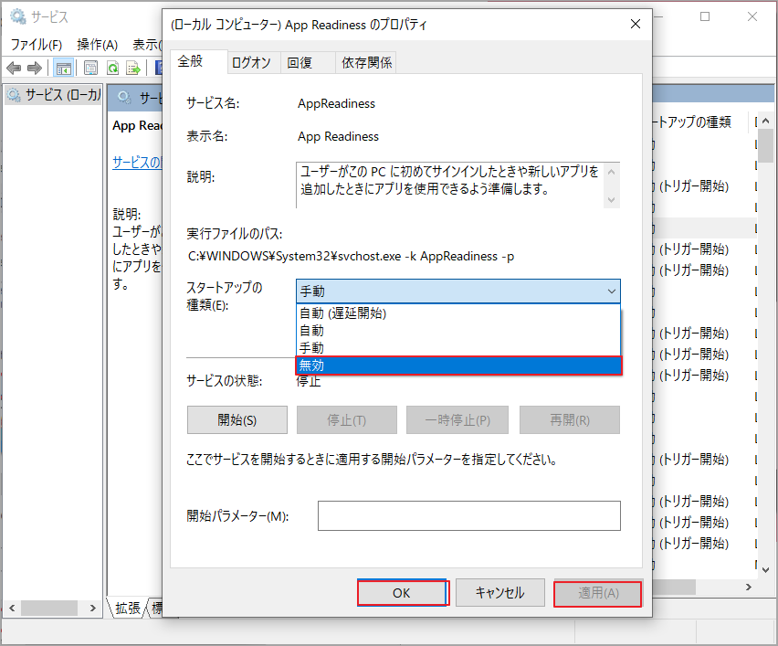Close the App Readiness properties dialog
The image size is (778, 646).
636,24
